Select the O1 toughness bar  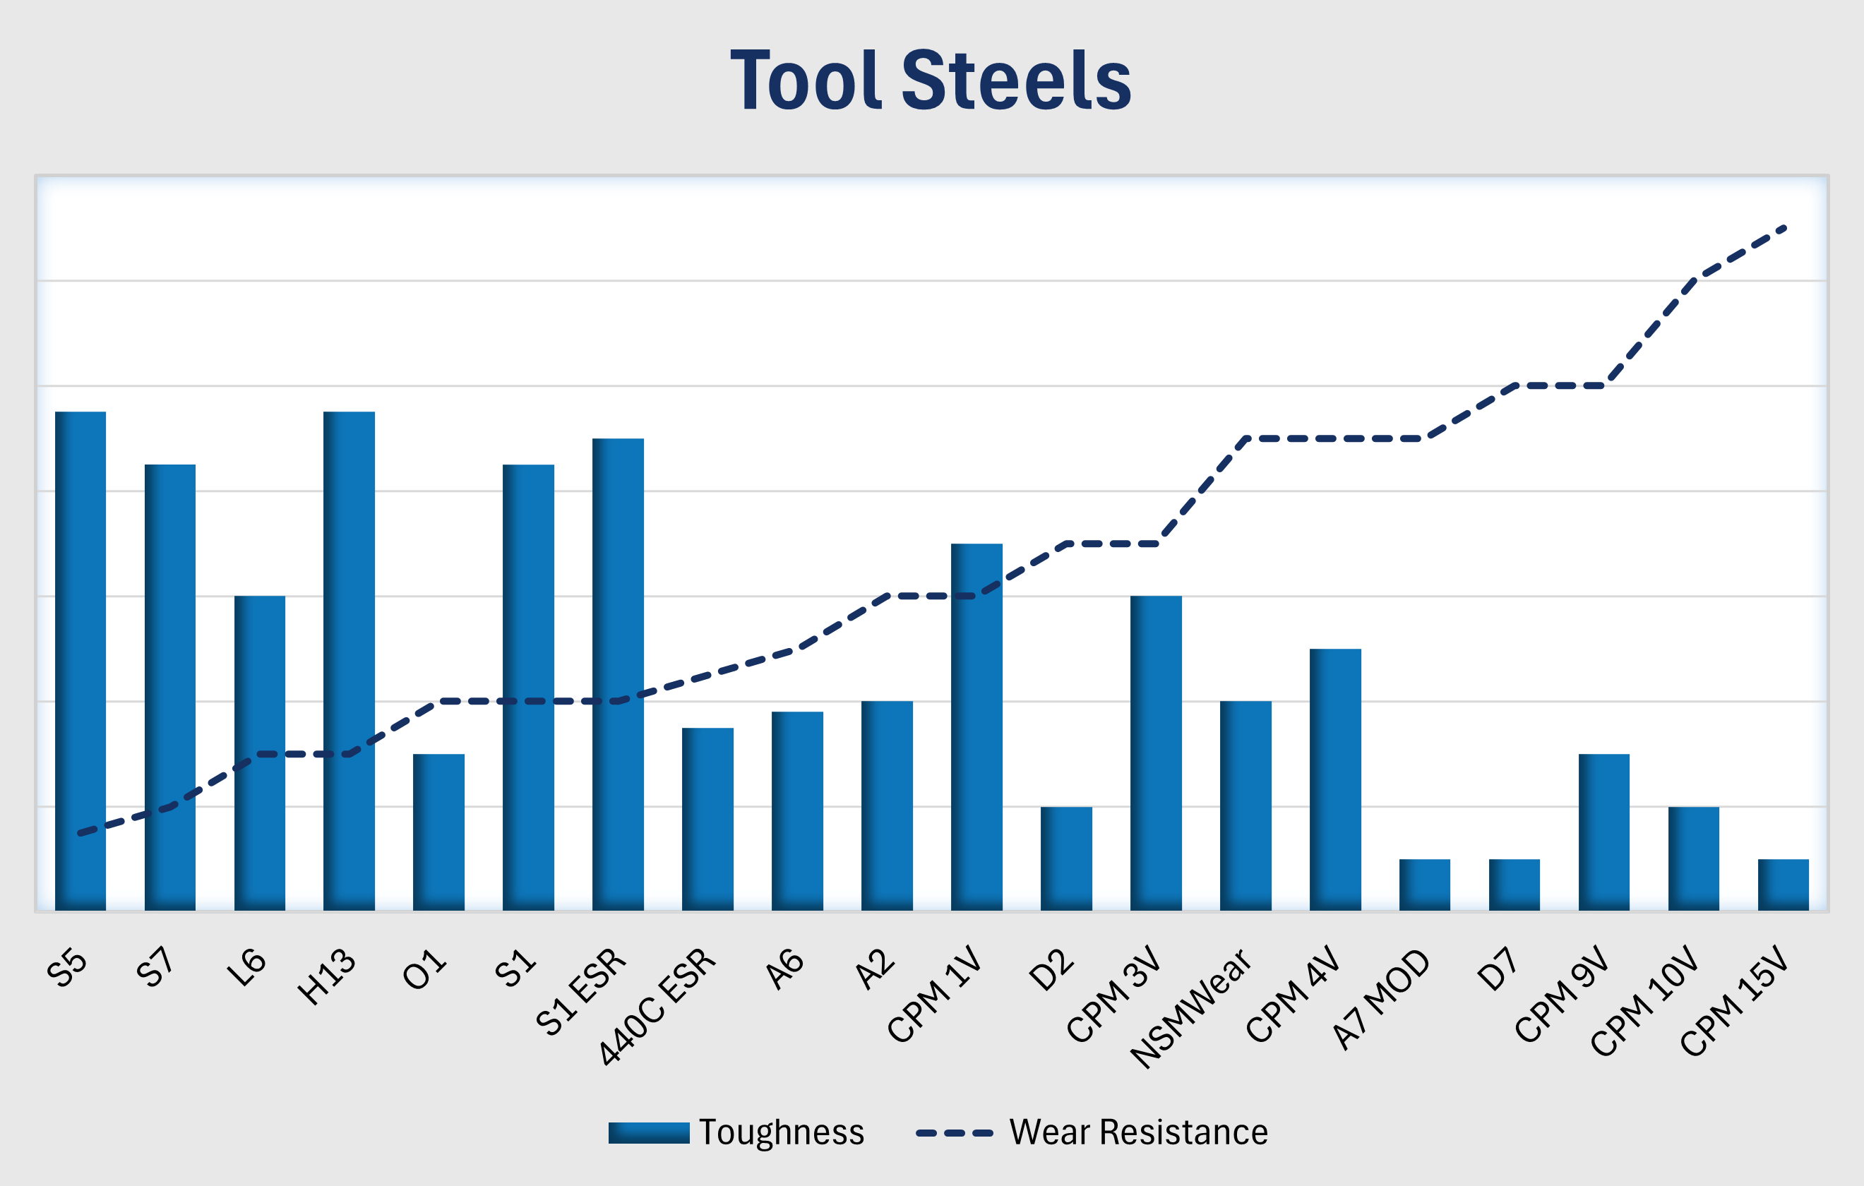point(439,832)
